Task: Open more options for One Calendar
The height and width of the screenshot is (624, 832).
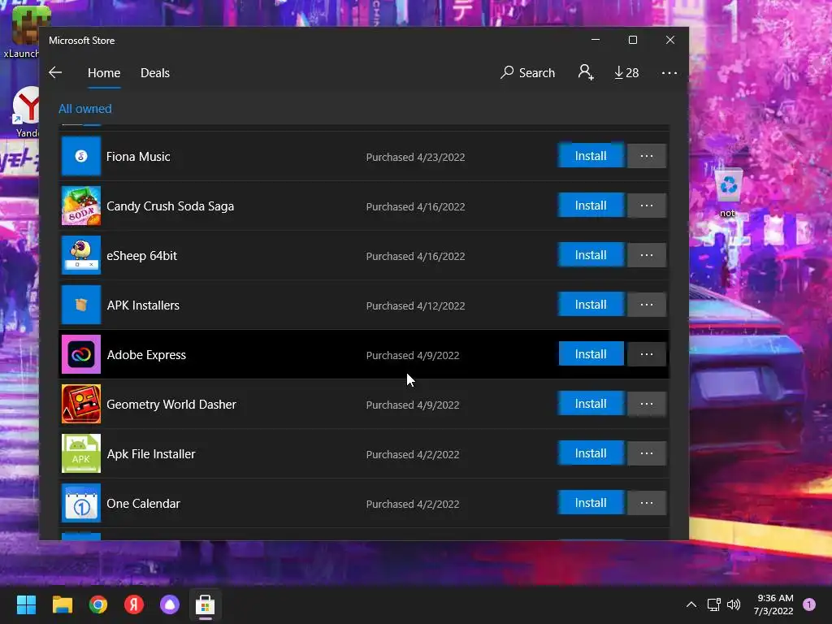Action: click(x=646, y=503)
